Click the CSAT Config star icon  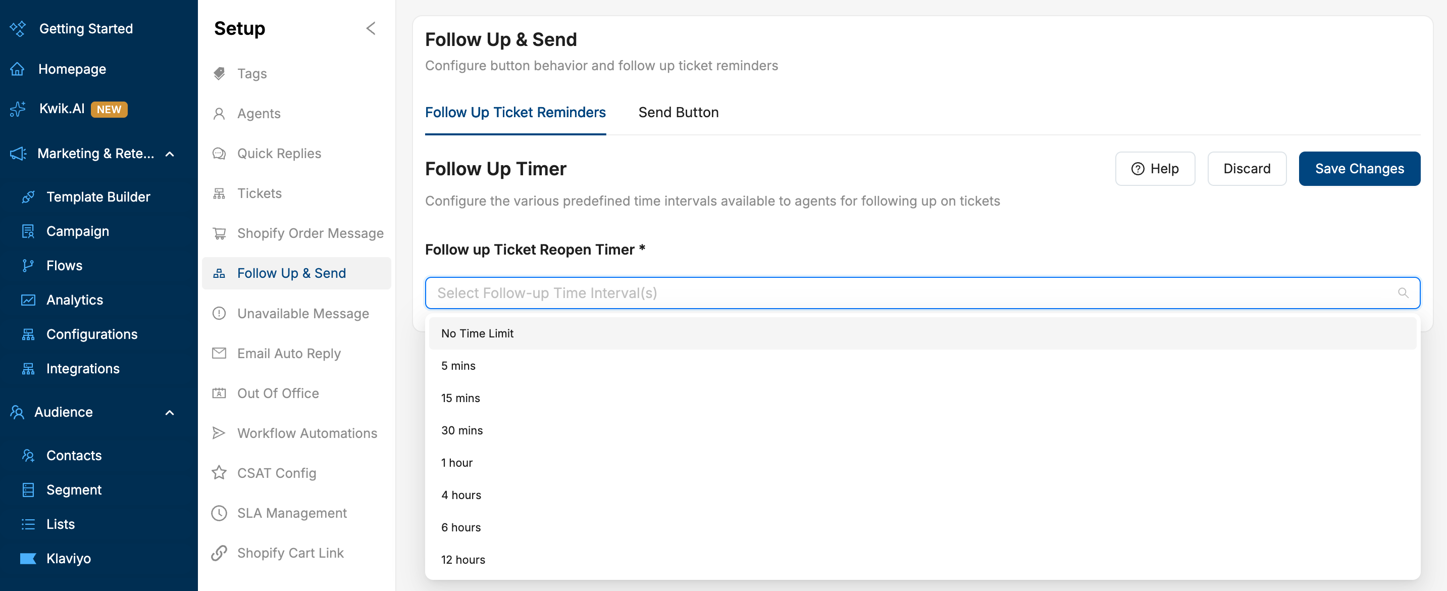coord(219,473)
